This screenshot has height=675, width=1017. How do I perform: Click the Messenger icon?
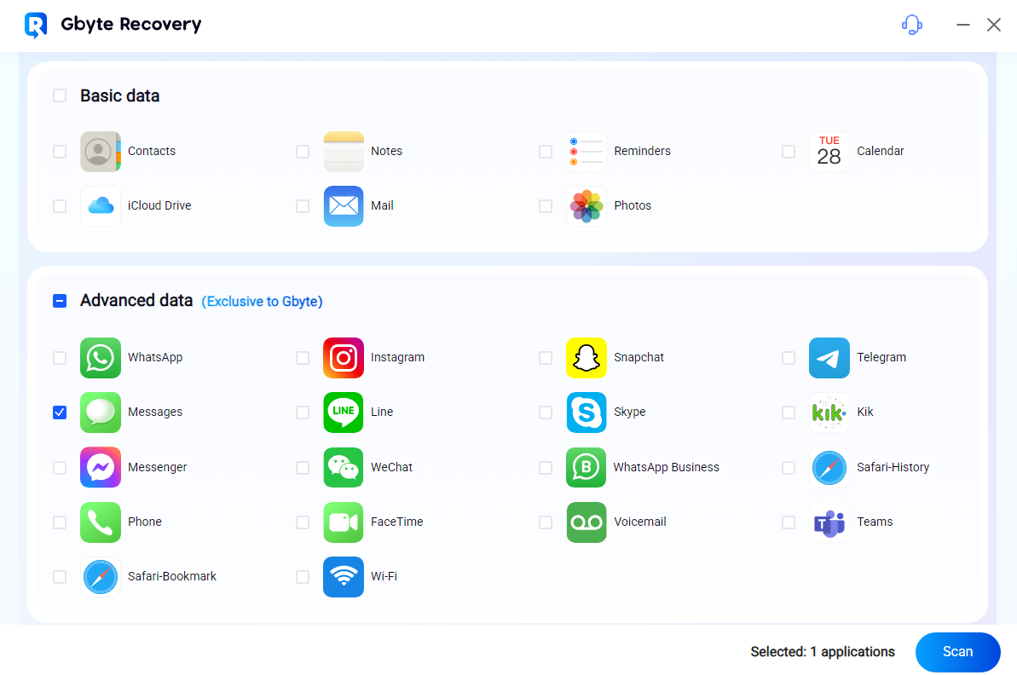click(x=101, y=467)
